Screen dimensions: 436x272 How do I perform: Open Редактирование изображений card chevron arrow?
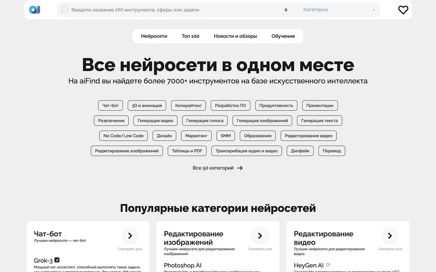(260, 236)
